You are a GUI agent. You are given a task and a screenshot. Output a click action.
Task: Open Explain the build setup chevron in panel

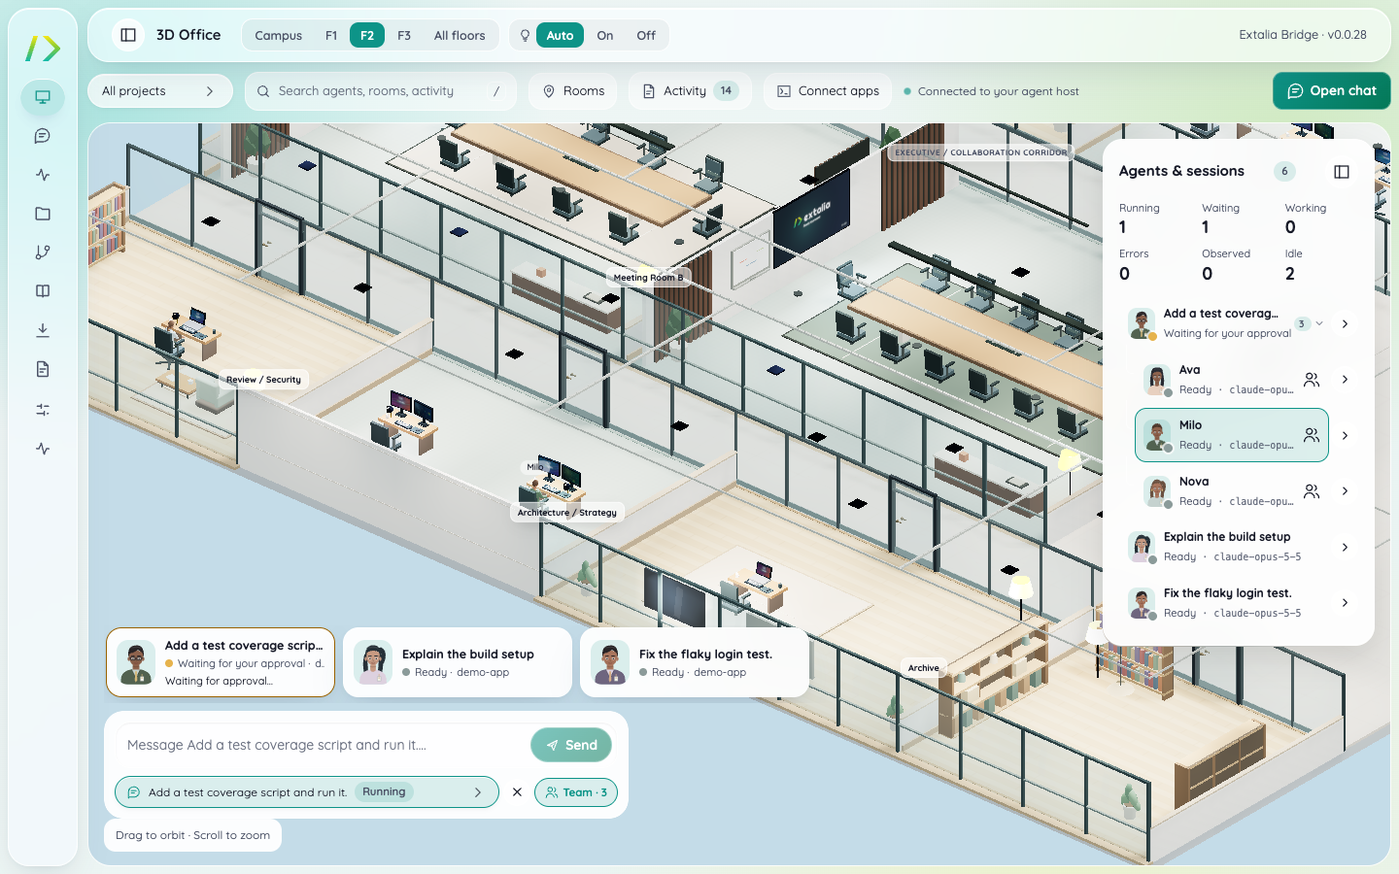(1345, 548)
